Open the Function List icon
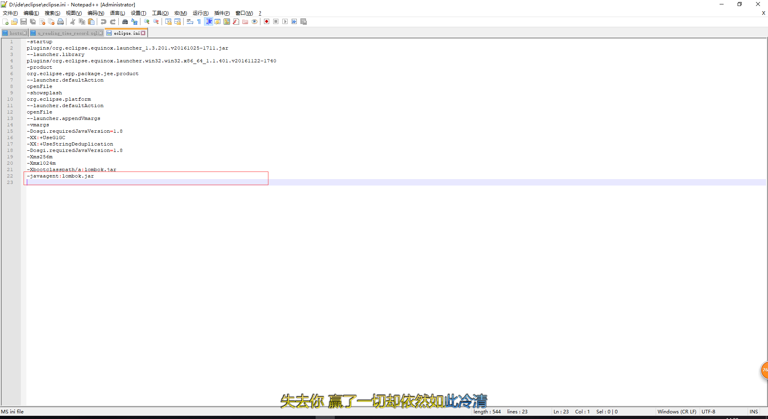 click(236, 22)
